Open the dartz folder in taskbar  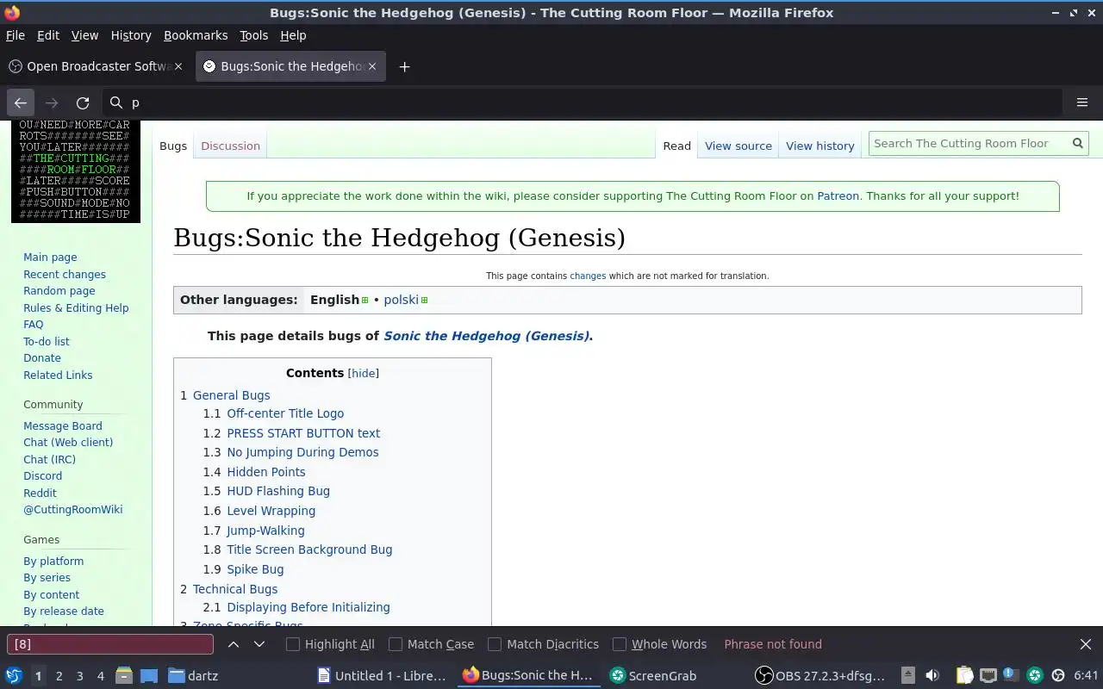tap(193, 675)
